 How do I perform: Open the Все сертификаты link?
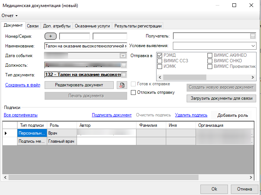pos(21,115)
